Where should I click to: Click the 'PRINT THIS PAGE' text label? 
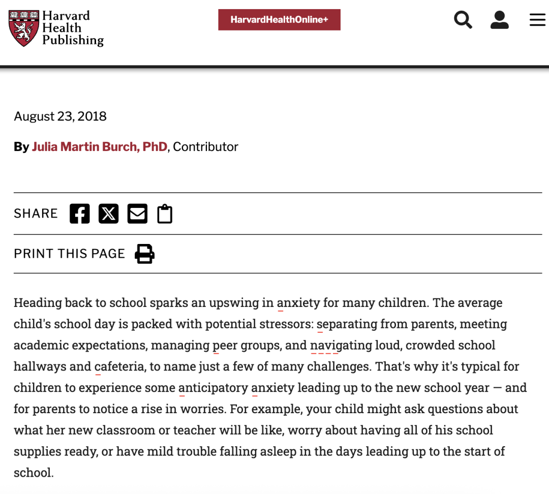(69, 254)
